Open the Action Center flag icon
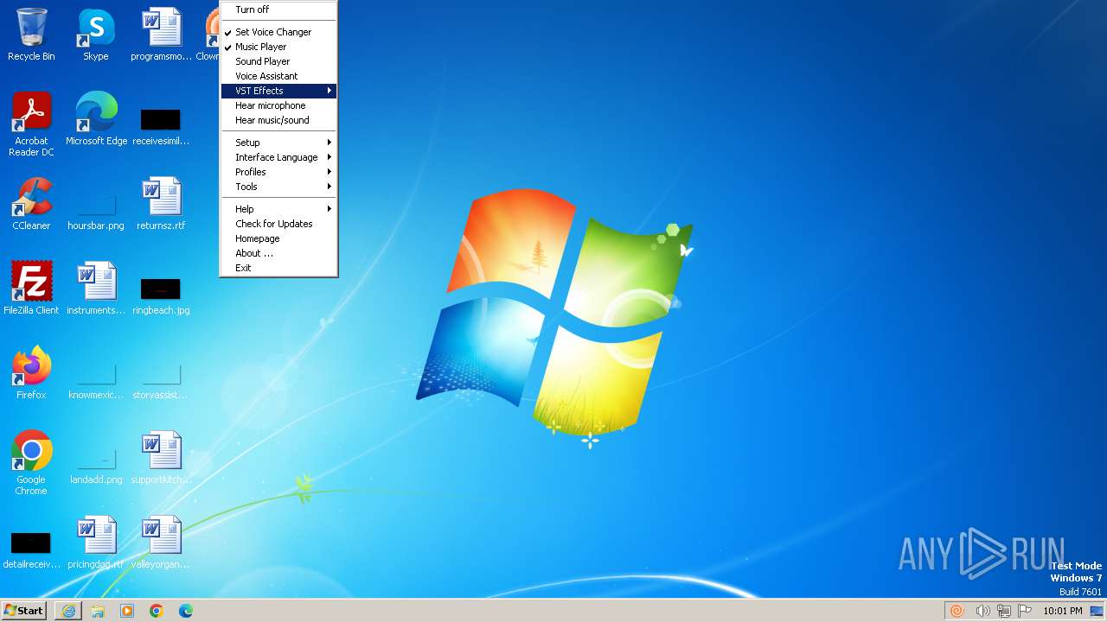This screenshot has width=1107, height=622. (x=1025, y=611)
